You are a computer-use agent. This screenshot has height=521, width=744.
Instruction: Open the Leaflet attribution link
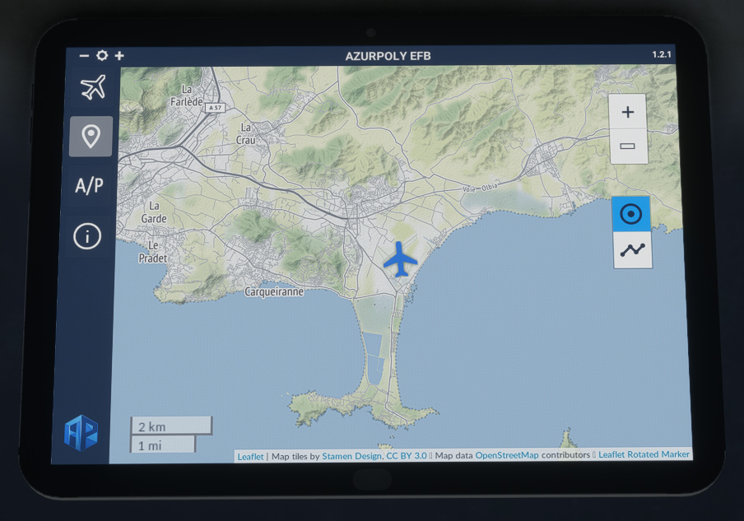point(250,456)
